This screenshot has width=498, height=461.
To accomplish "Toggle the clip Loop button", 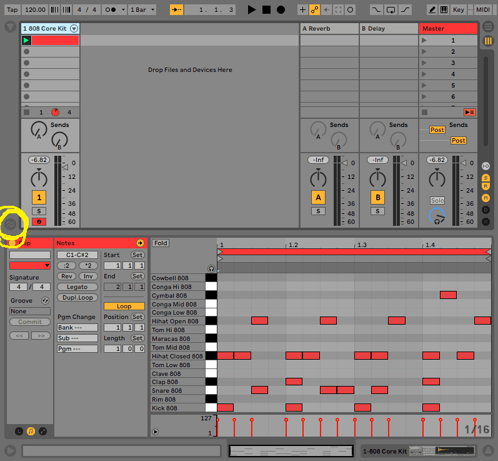I will point(124,306).
